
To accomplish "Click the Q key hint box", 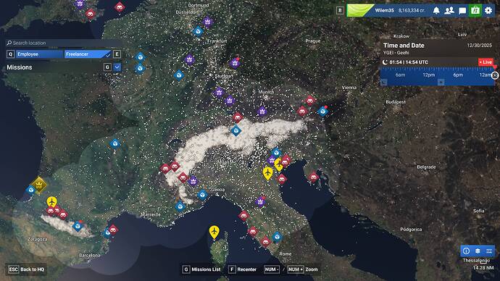I will coord(11,54).
